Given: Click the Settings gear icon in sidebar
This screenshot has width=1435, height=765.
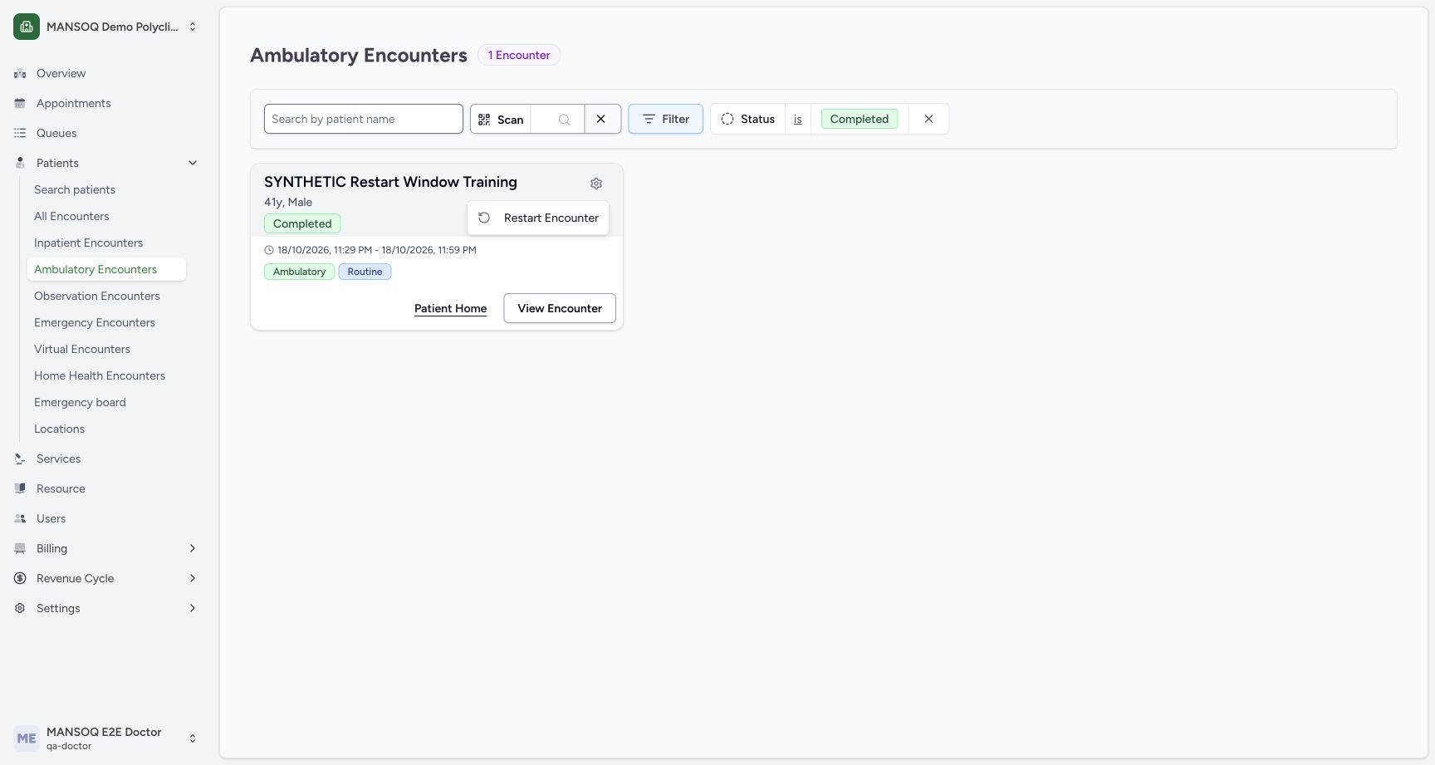Looking at the screenshot, I should [x=20, y=609].
